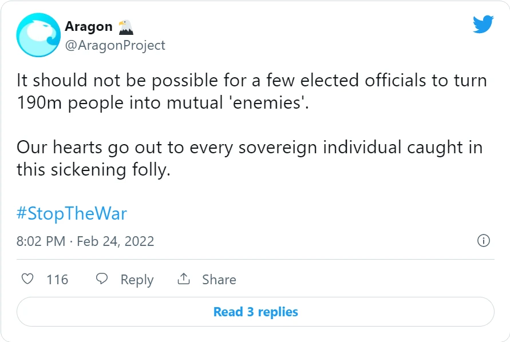Select the Reply text label
Image resolution: width=510 pixels, height=342 pixels.
(x=137, y=280)
